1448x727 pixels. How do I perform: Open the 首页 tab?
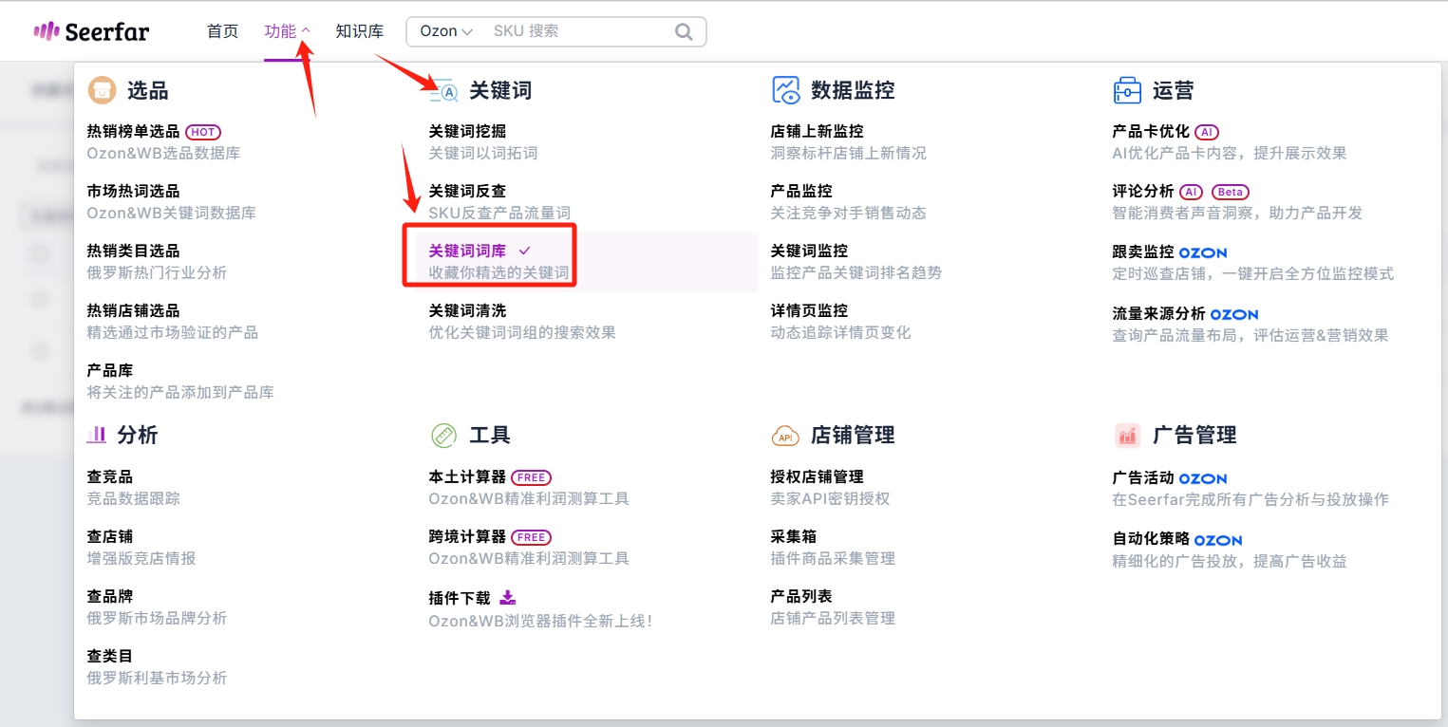coord(222,31)
